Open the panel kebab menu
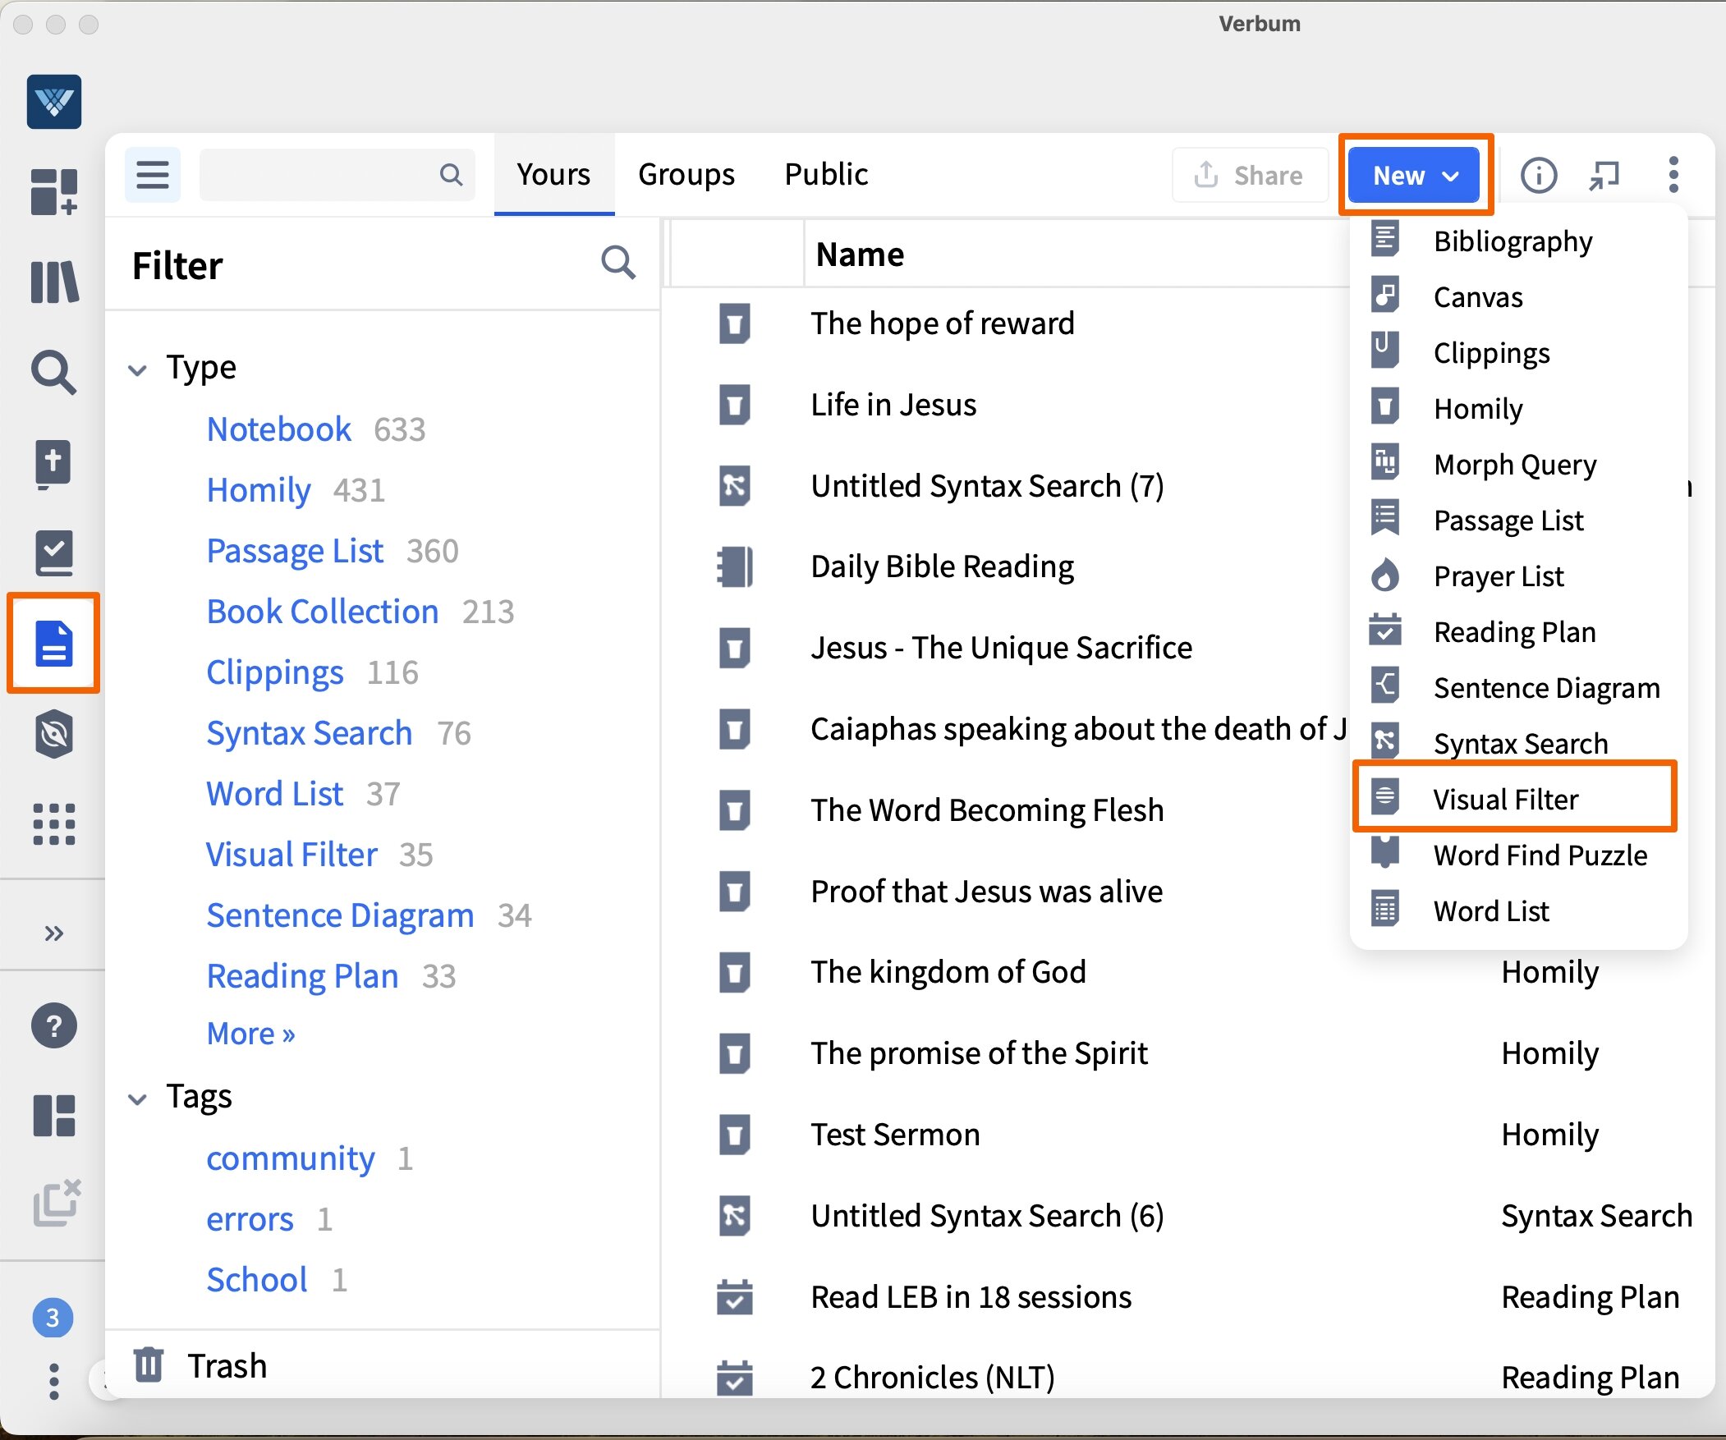This screenshot has width=1726, height=1440. pos(1673,175)
